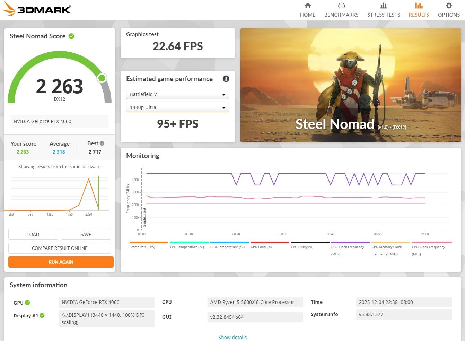Toggle CPU Temperature legend swatch
The image size is (465, 341).
point(189,243)
